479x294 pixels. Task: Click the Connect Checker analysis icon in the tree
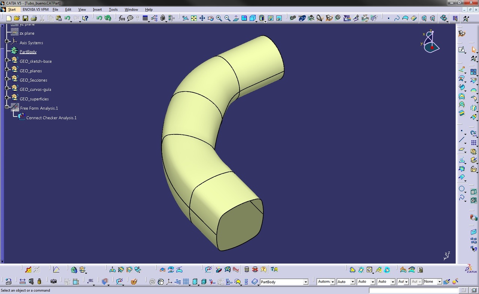point(22,117)
